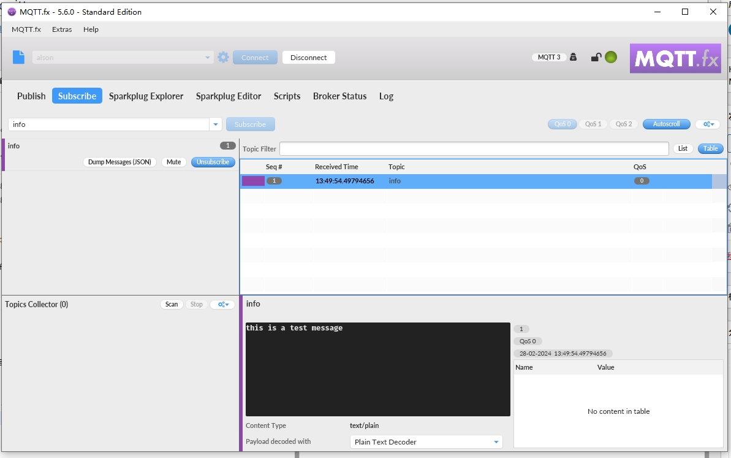Open the Help menu

click(x=91, y=29)
